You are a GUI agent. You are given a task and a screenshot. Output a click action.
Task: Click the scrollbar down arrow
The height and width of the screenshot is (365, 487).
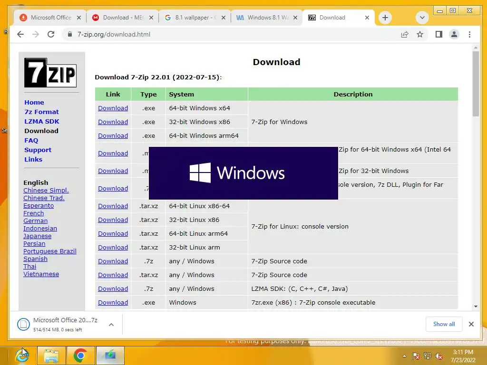tap(476, 307)
